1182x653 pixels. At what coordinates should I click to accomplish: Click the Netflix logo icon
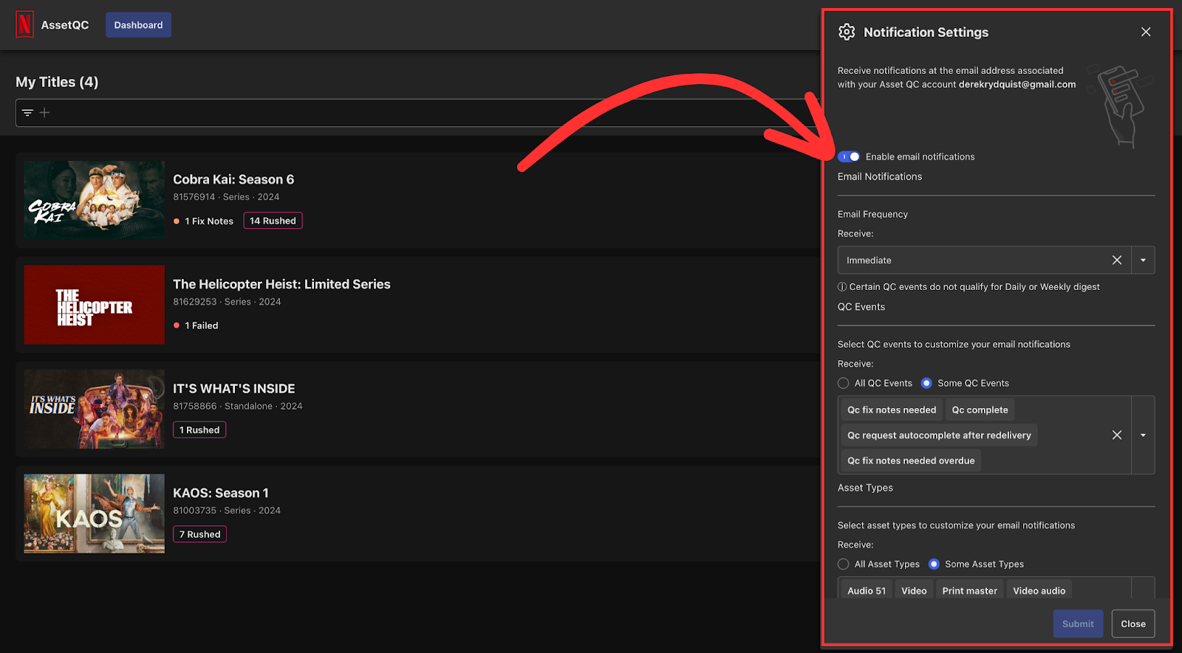pos(24,24)
